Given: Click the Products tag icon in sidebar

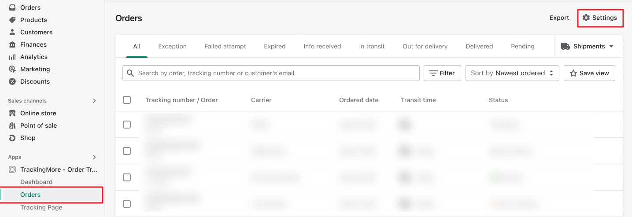Looking at the screenshot, I should click(12, 20).
